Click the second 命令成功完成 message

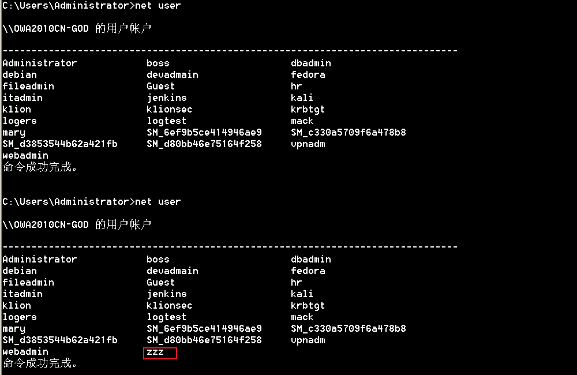(40, 363)
